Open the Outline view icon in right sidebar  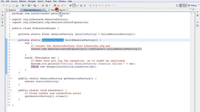tap(197, 26)
